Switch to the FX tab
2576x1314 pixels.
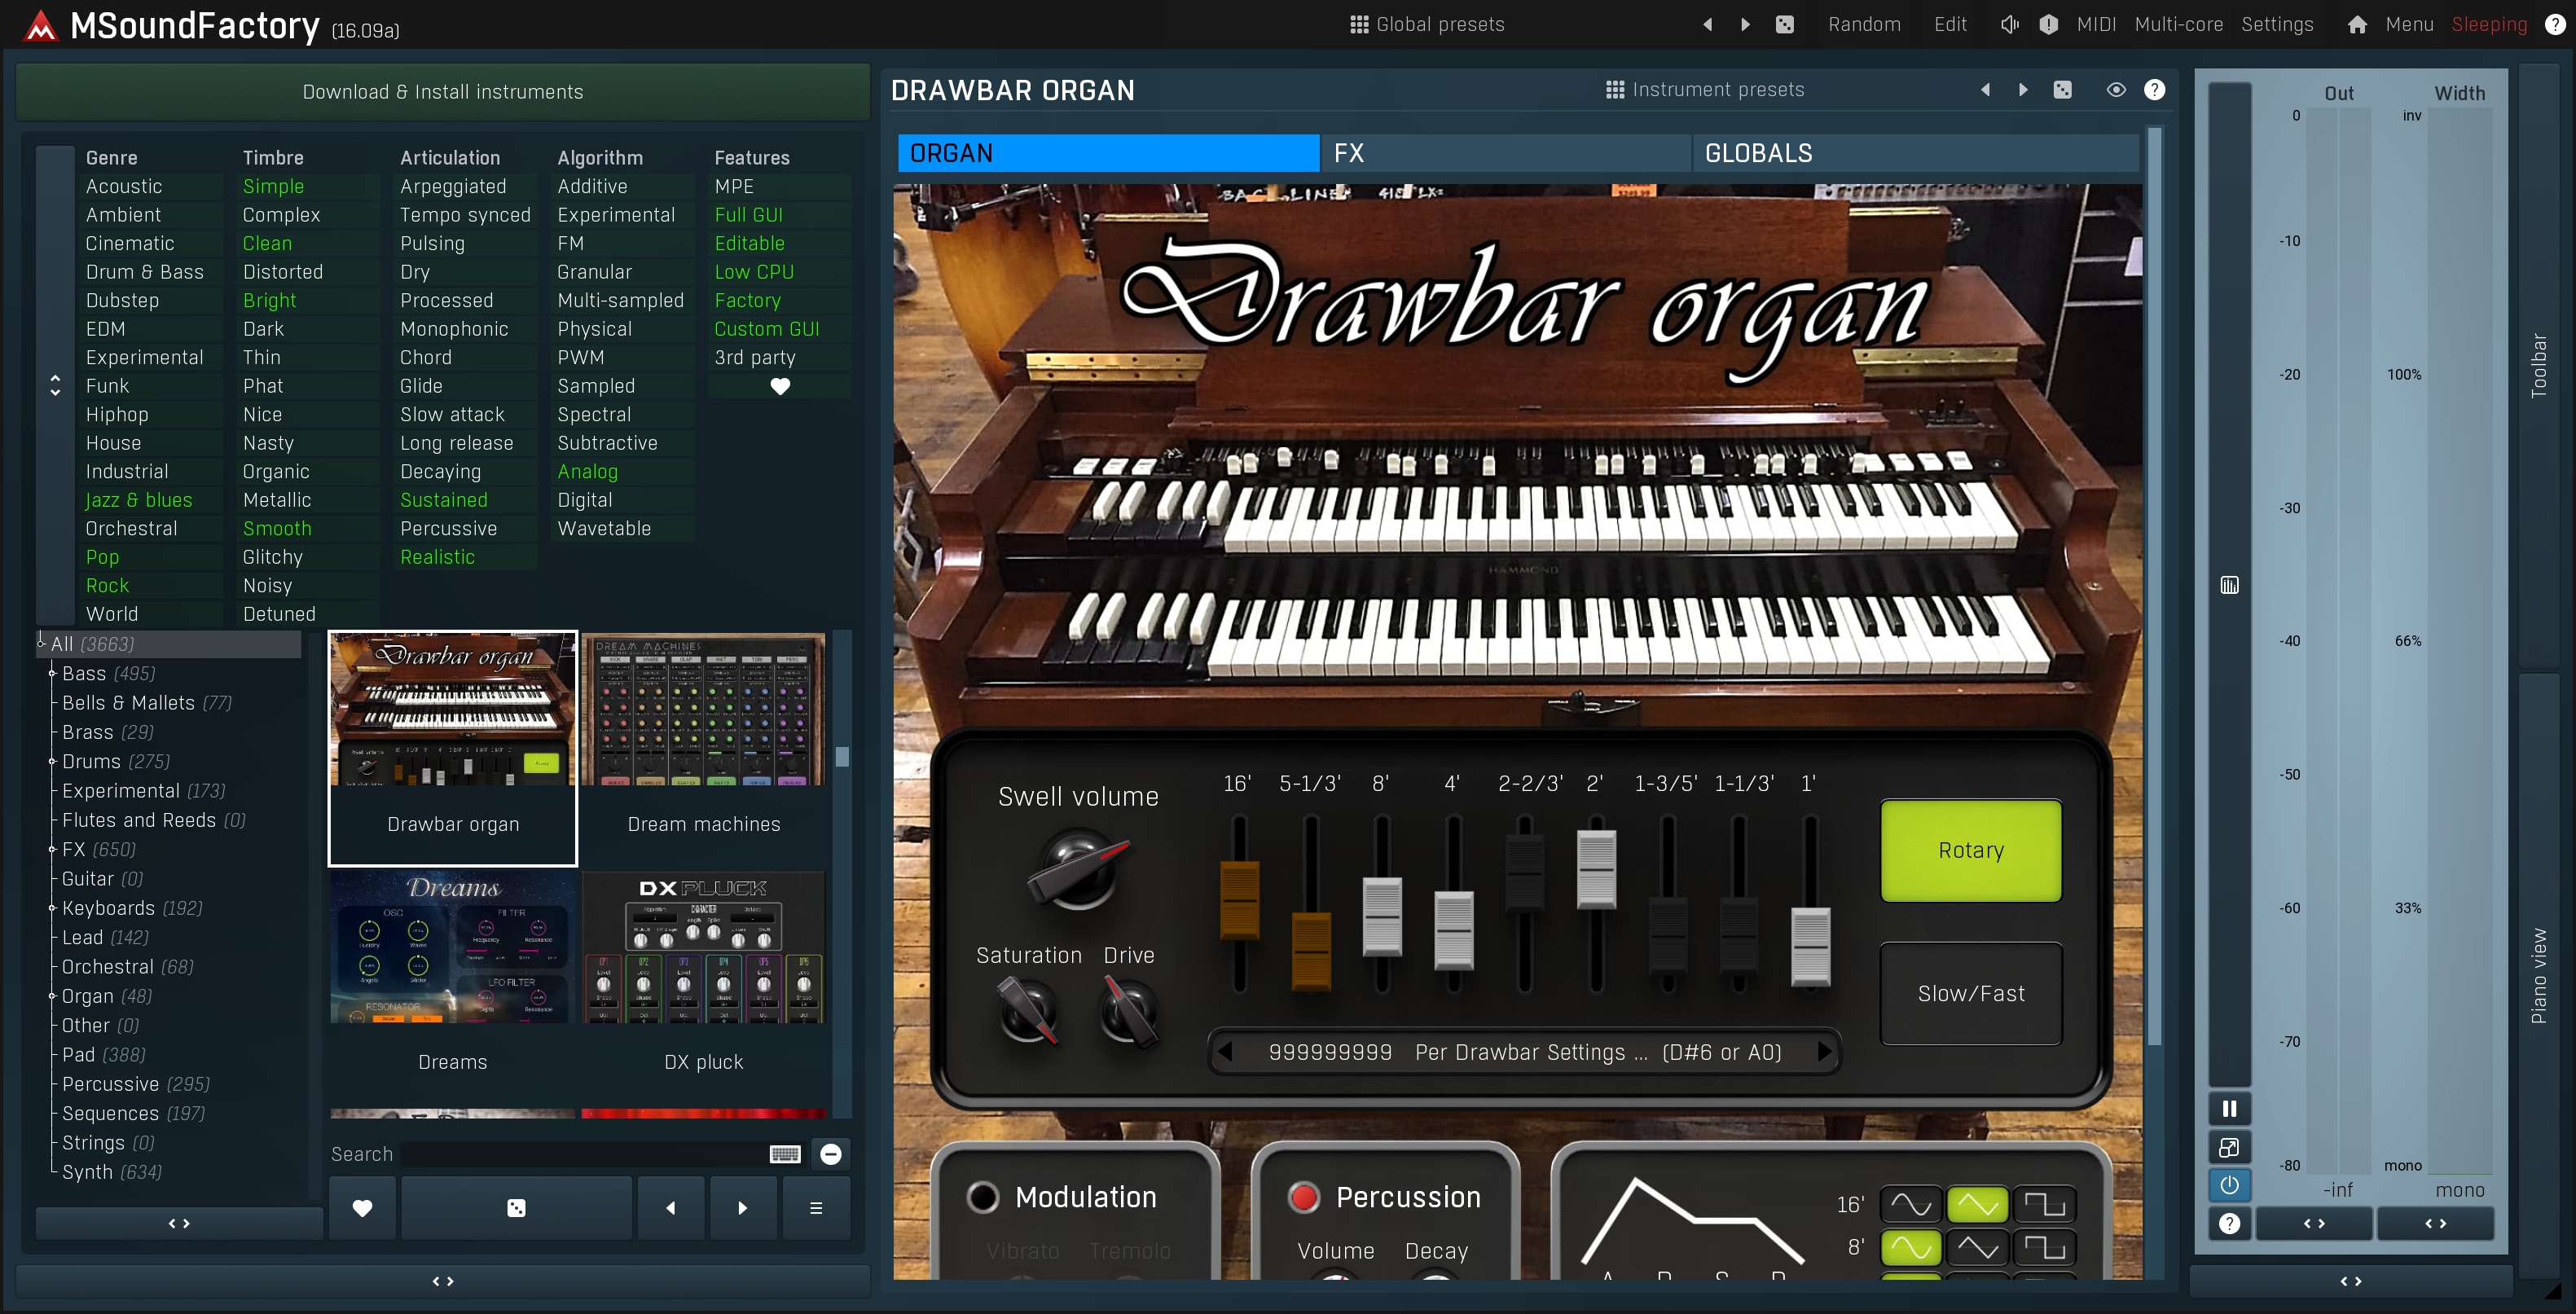click(x=1505, y=153)
